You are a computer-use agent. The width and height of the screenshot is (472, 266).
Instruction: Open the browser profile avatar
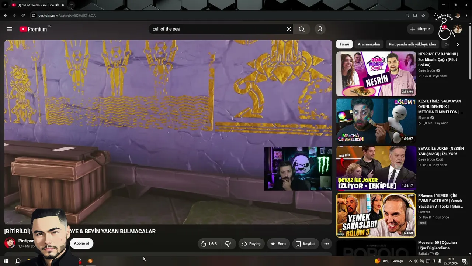(x=458, y=16)
